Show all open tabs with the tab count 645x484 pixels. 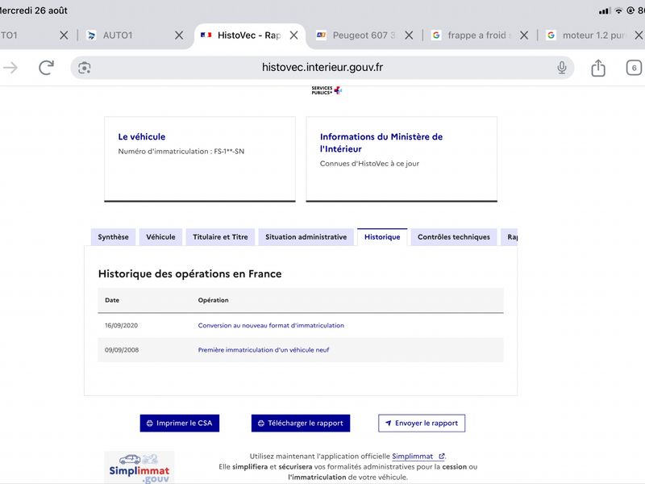pyautogui.click(x=634, y=68)
